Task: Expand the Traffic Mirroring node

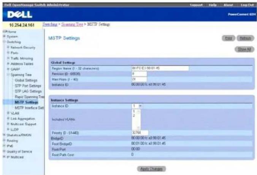Action: pyautogui.click(x=8, y=58)
